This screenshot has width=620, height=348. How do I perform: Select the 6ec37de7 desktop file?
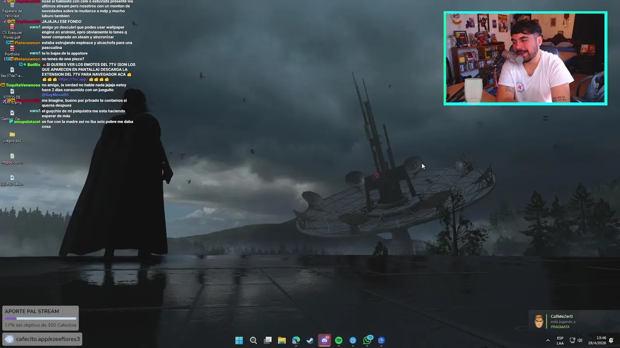pos(12,72)
